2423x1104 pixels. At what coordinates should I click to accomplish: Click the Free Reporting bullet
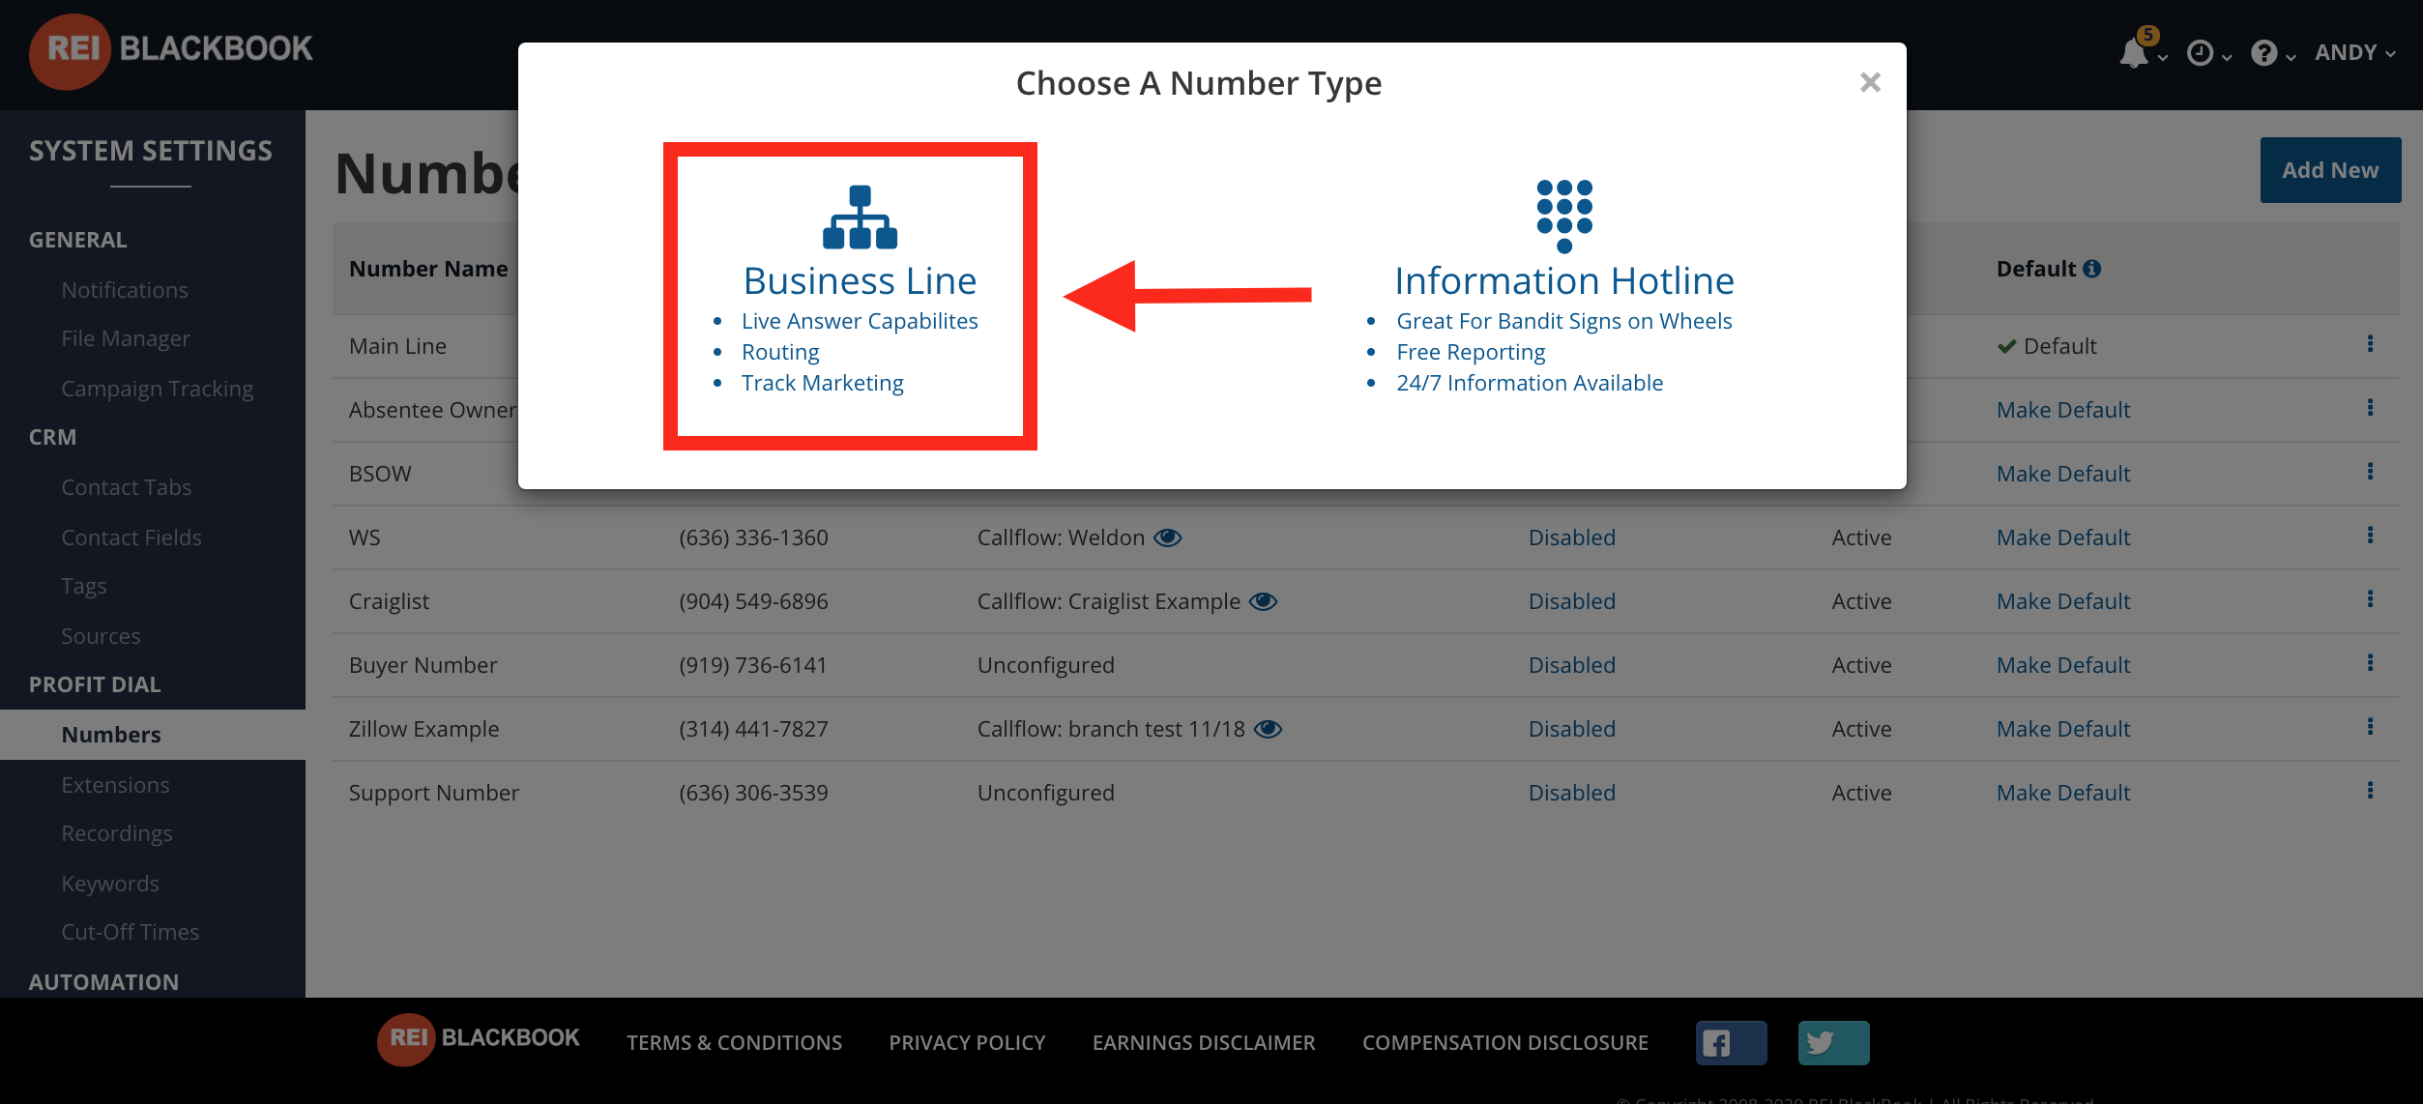pos(1471,352)
